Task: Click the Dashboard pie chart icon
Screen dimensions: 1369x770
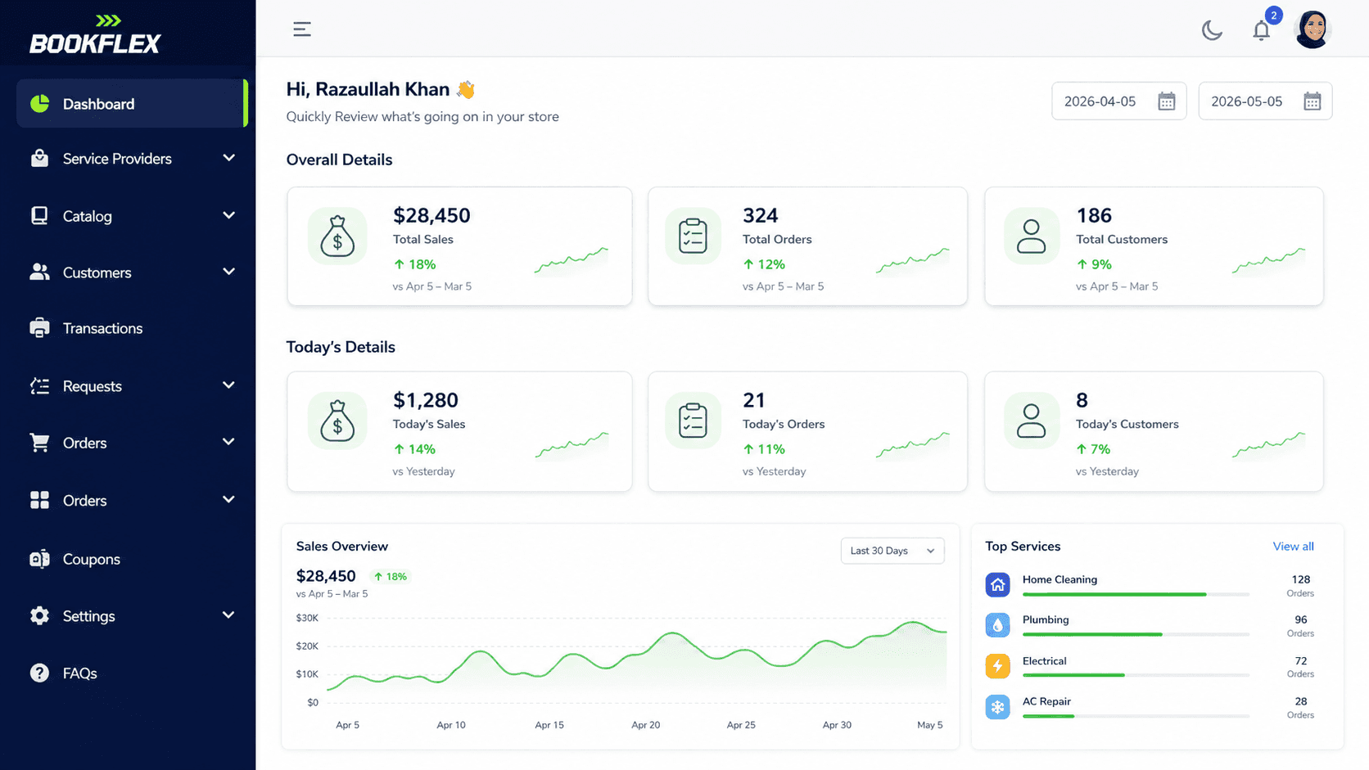Action: pos(39,104)
